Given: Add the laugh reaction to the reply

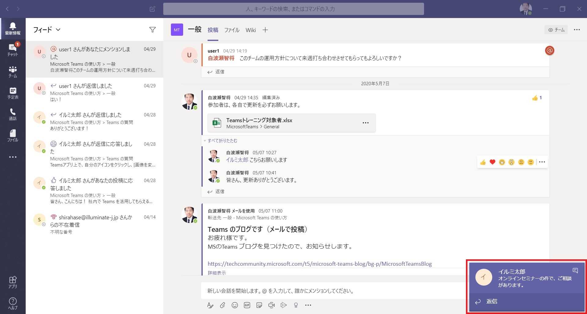Looking at the screenshot, I should pos(502,162).
